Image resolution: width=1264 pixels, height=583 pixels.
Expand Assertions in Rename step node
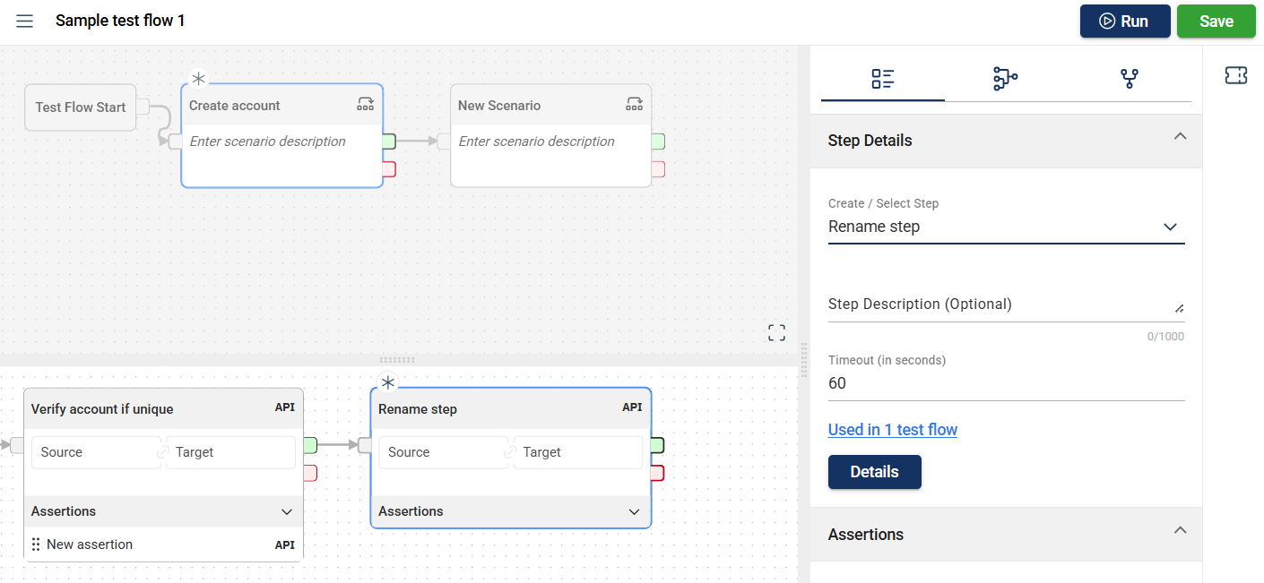click(634, 512)
